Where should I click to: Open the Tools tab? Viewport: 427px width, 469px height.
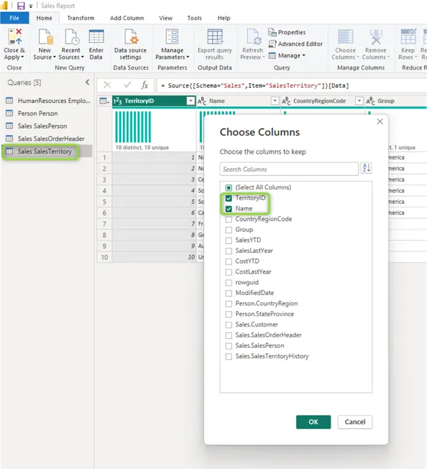pyautogui.click(x=195, y=18)
